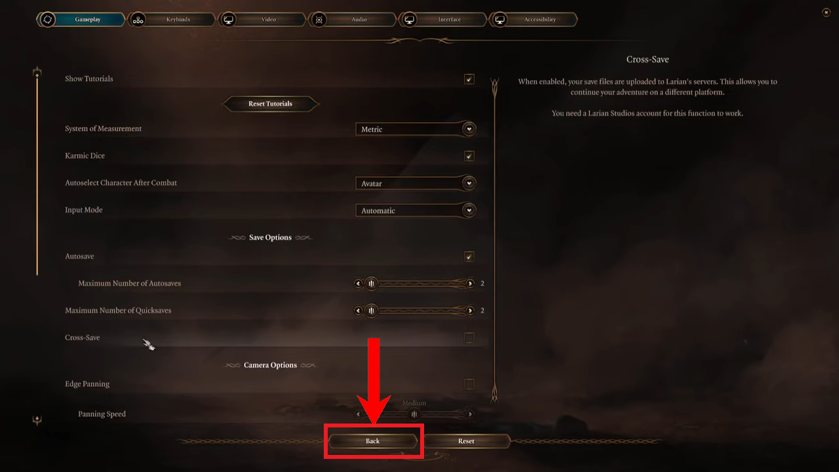Enable the Cross-Save checkbox
The width and height of the screenshot is (839, 472).
[469, 338]
